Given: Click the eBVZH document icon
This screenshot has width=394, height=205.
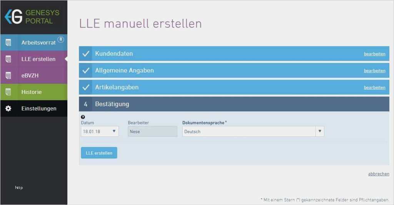Looking at the screenshot, I should tap(8, 75).
